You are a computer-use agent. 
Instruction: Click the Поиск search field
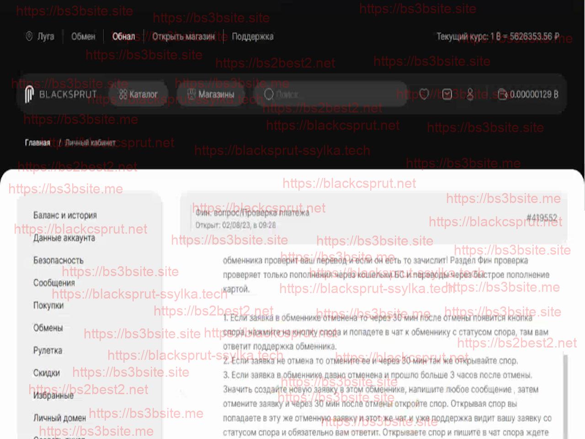(330, 94)
